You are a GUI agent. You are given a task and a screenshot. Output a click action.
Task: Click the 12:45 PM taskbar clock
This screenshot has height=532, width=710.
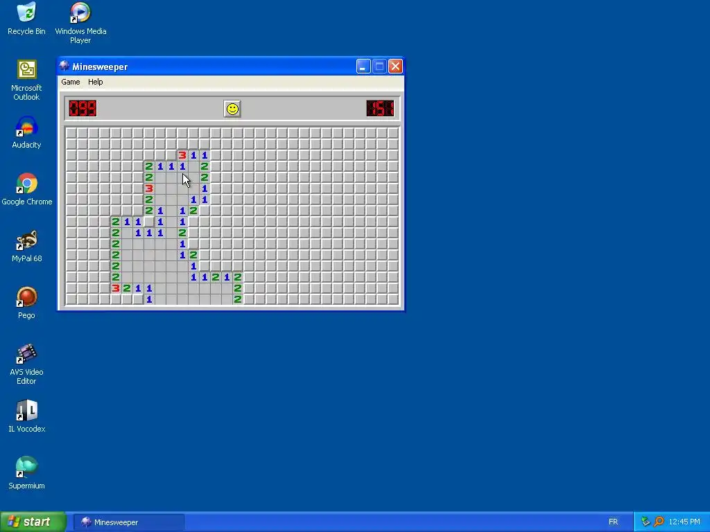click(684, 522)
